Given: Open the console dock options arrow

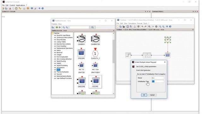Looking at the screenshot, I should [x=146, y=11].
